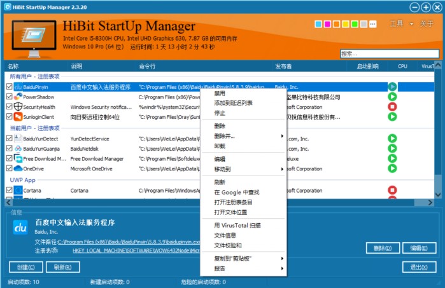Click the OneDrive cloud icon in list
The image size is (445, 288).
pyautogui.click(x=18, y=168)
